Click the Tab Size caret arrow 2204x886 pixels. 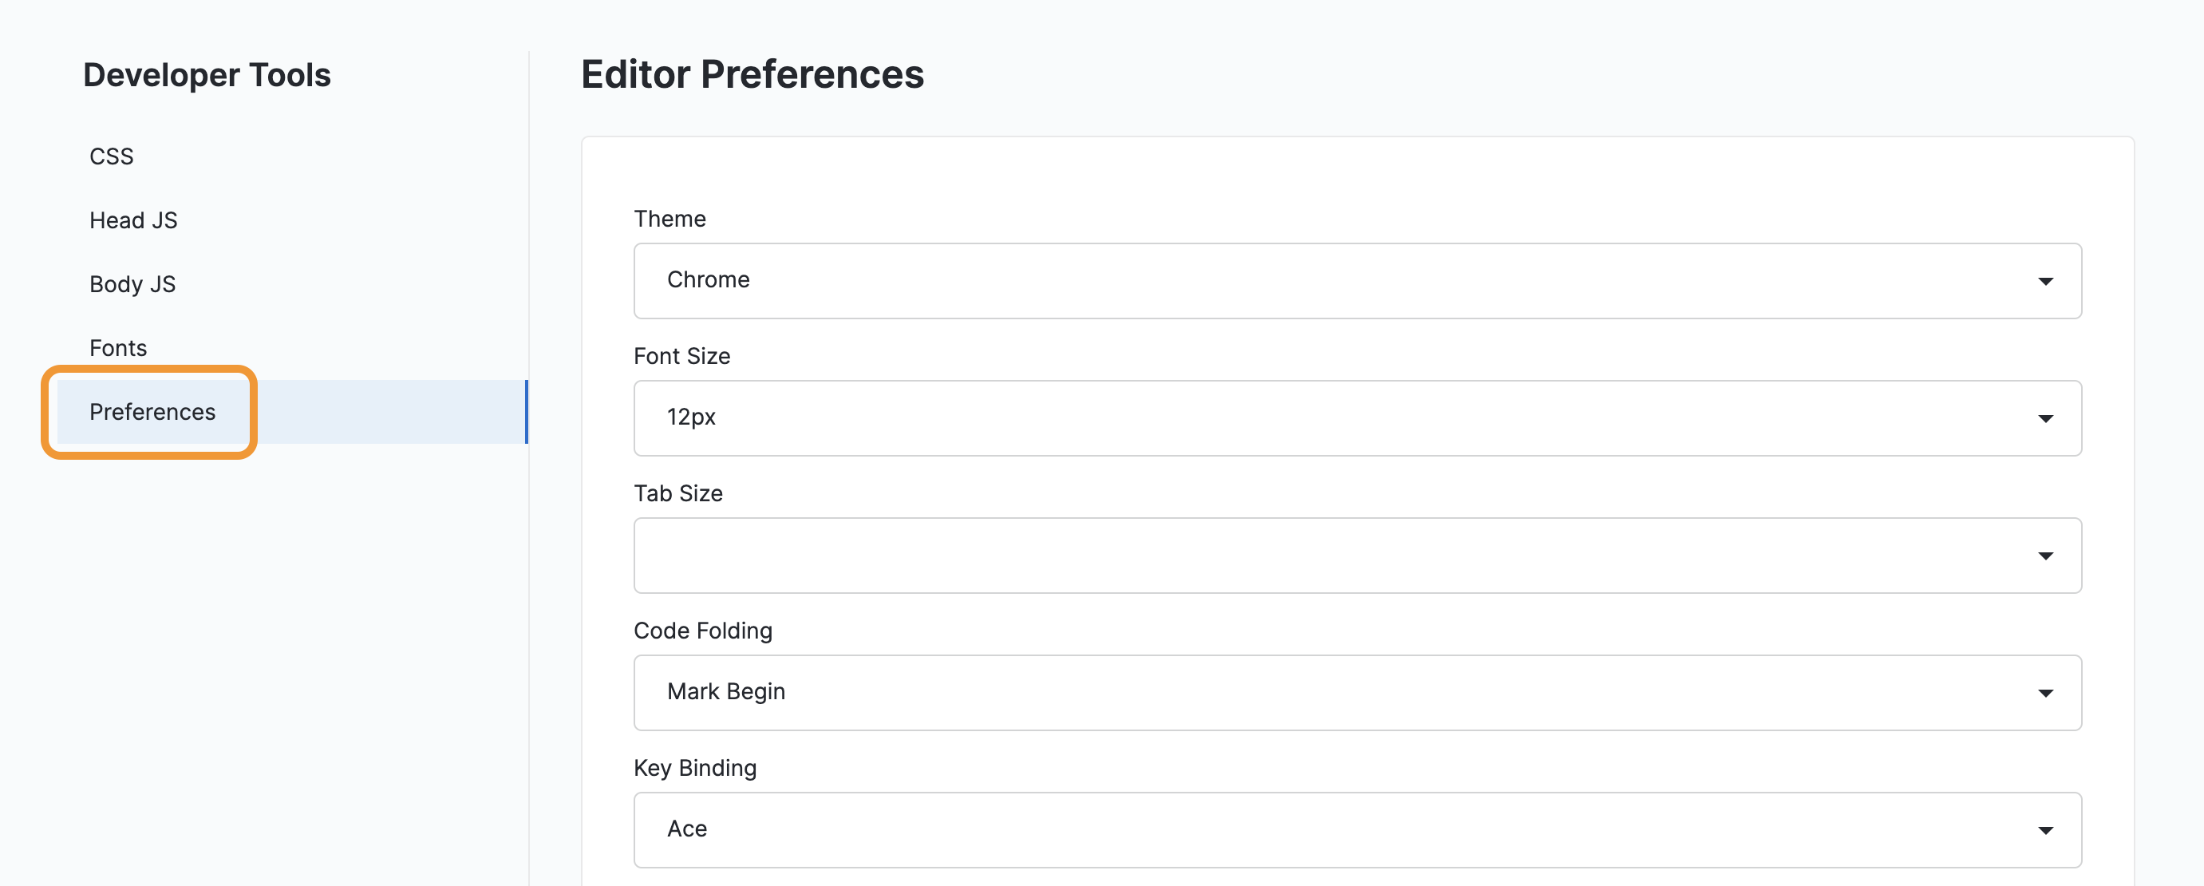click(x=2045, y=556)
